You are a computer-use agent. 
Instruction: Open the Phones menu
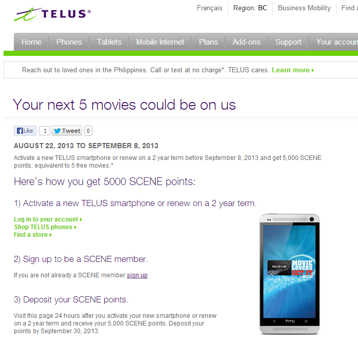[x=69, y=42]
